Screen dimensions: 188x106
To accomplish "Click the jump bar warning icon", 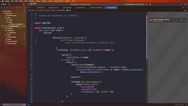I will (185, 11).
